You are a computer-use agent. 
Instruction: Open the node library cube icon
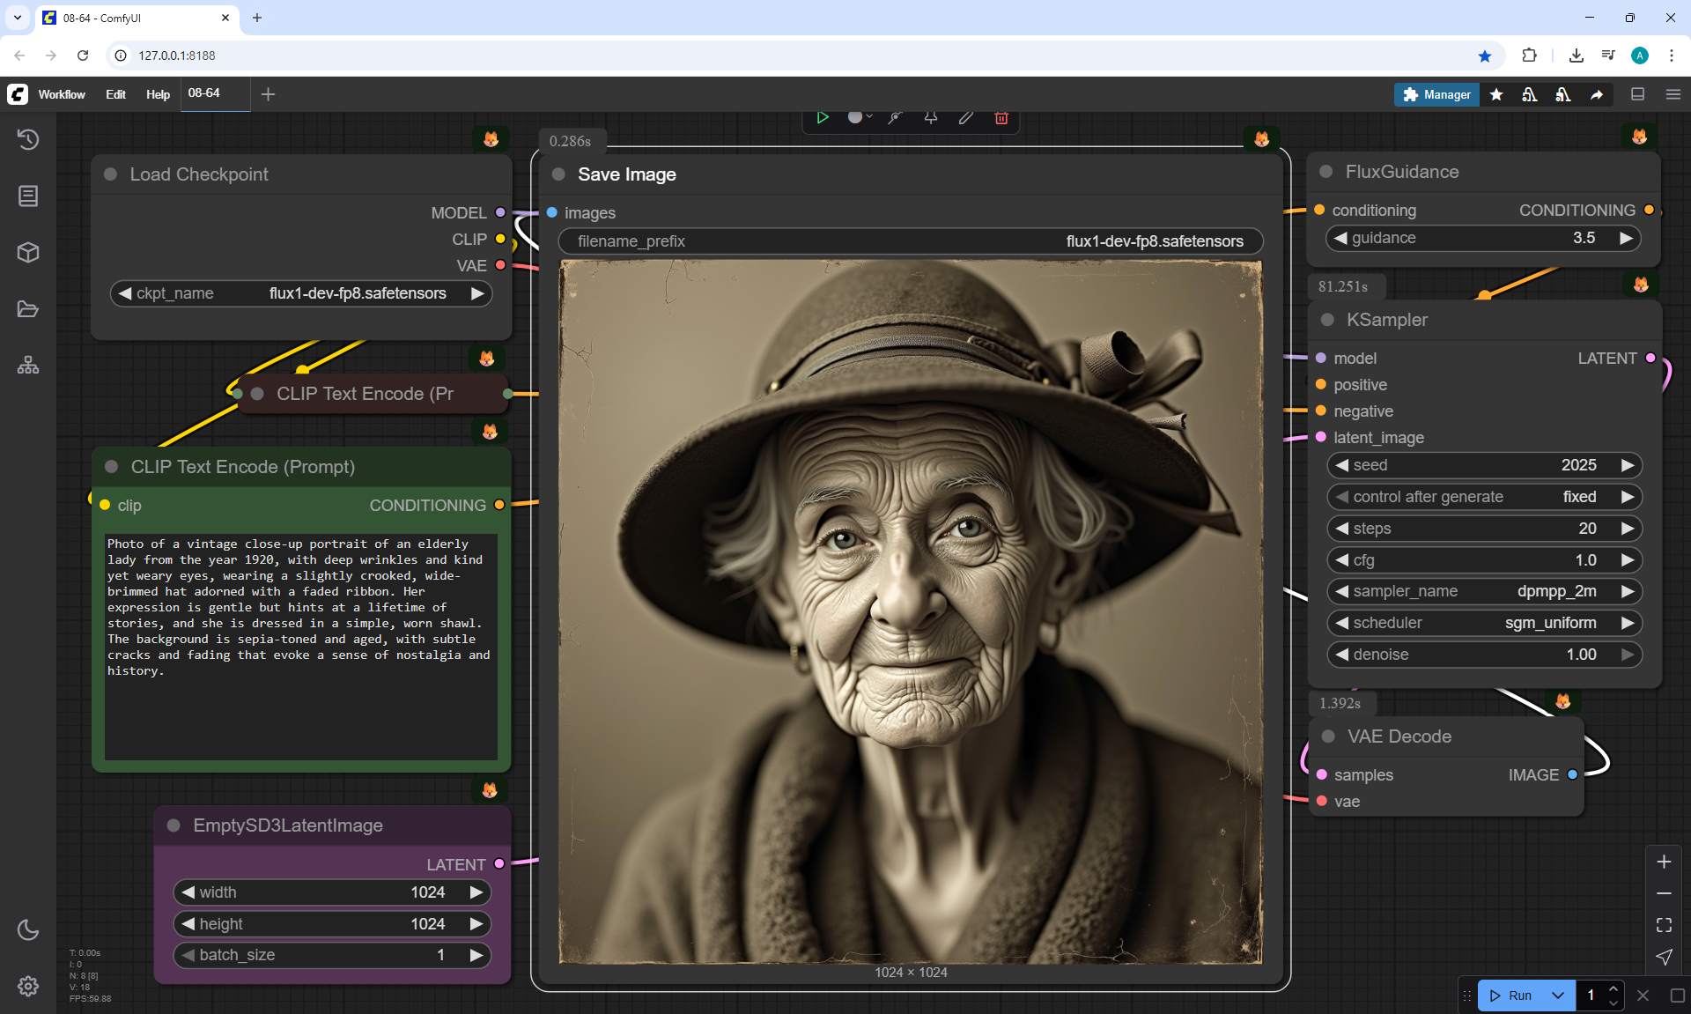28,253
